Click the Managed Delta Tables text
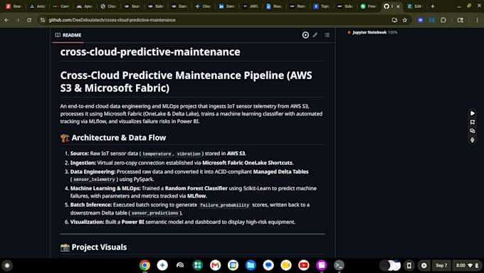The image size is (484, 273). pyautogui.click(x=280, y=172)
